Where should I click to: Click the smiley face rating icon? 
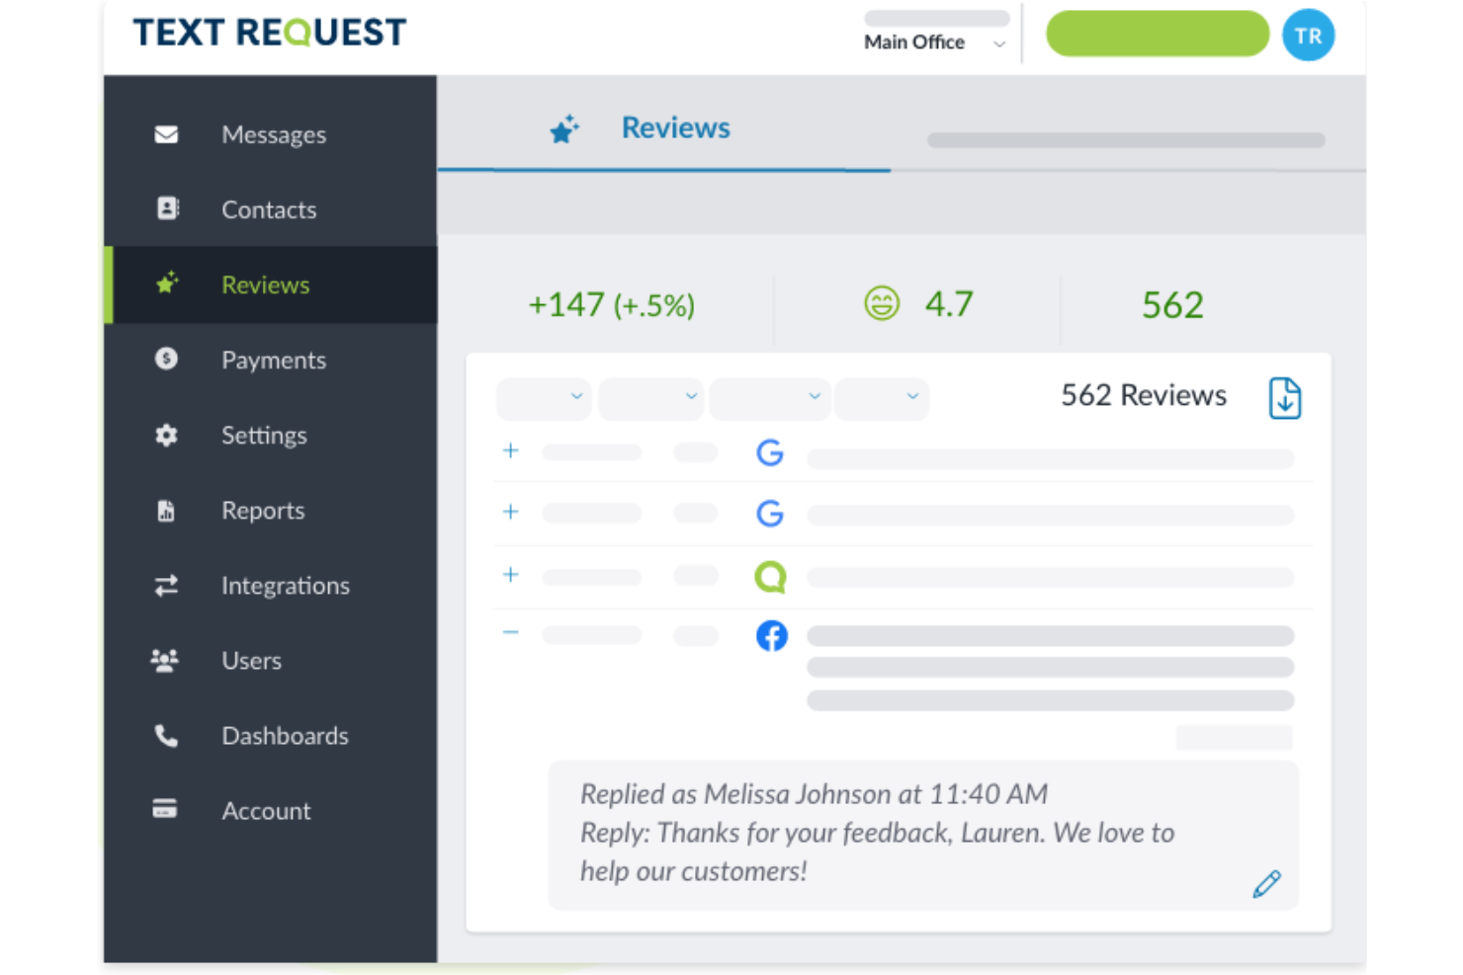[882, 303]
